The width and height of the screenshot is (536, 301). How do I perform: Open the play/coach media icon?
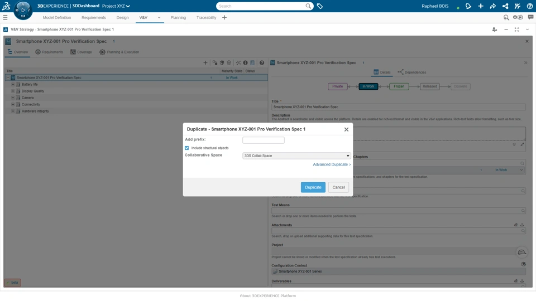[518, 17]
